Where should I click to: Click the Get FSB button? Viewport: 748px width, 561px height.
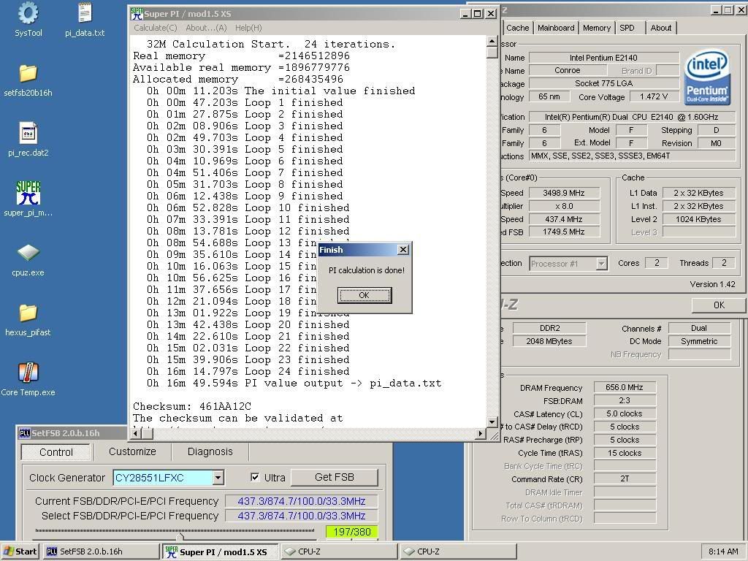[334, 477]
